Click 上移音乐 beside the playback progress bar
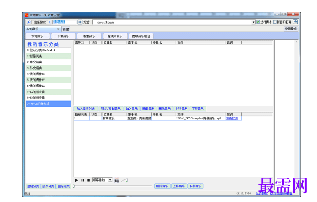The width and height of the screenshot is (317, 202). click(x=179, y=186)
